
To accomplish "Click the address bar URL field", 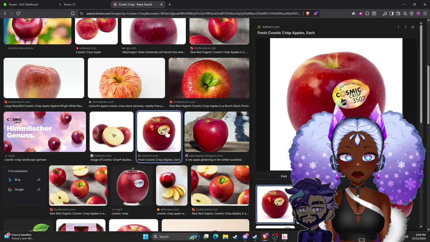I will point(193,13).
